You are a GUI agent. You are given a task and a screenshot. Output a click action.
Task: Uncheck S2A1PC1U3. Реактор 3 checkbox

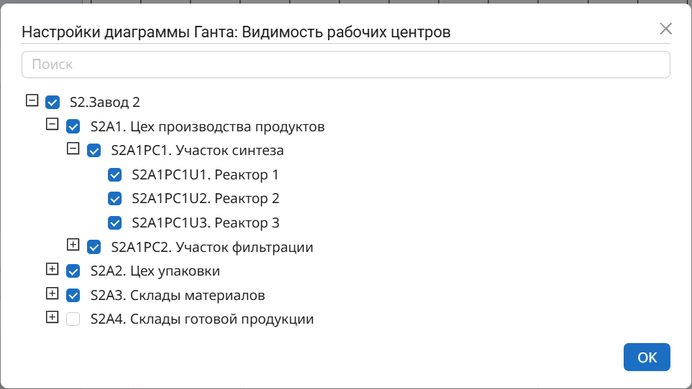114,223
